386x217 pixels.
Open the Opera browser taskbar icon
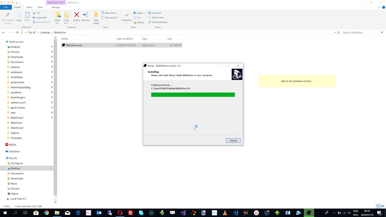click(120, 213)
